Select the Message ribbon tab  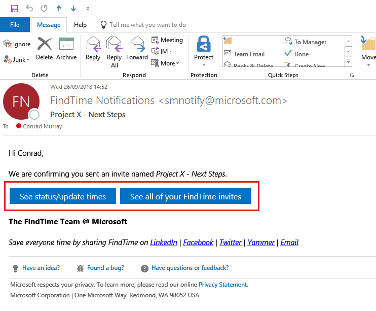point(49,25)
